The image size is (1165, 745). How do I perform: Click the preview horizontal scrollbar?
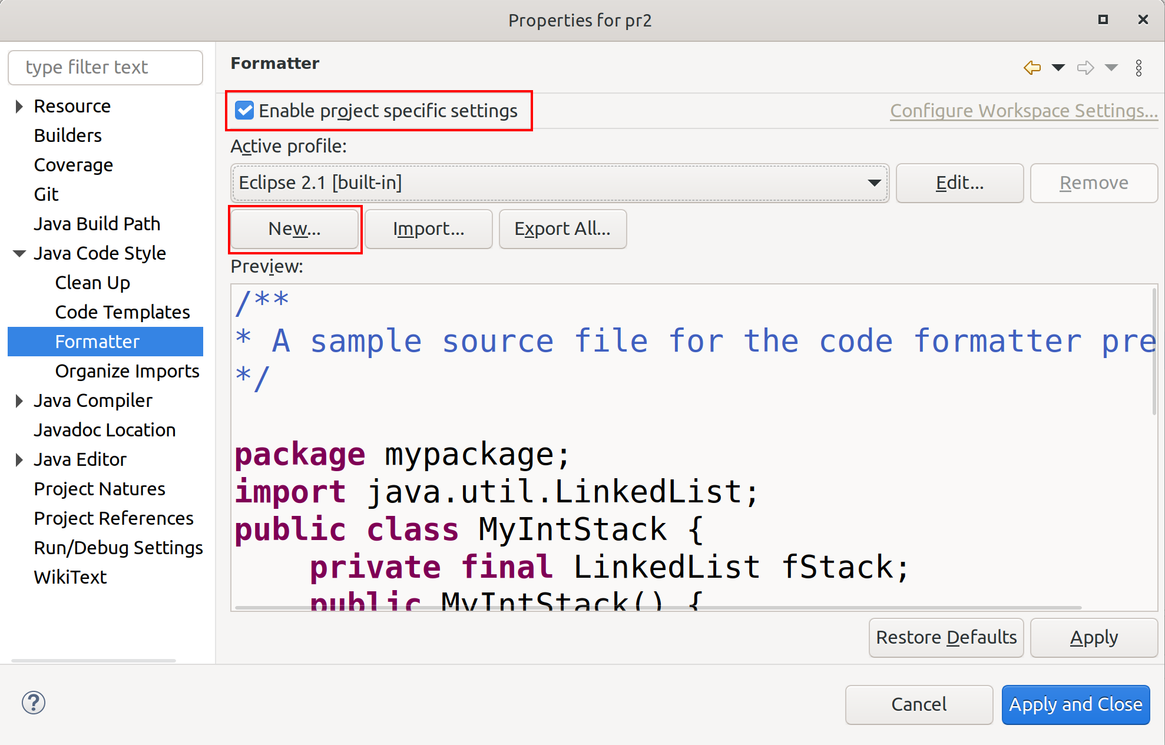[657, 607]
